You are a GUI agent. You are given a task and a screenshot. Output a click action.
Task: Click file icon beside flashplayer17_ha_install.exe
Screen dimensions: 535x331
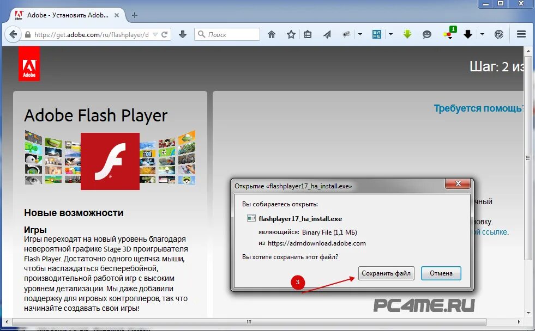click(x=251, y=218)
